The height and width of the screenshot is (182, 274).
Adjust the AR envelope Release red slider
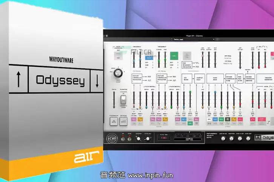pos(265,60)
